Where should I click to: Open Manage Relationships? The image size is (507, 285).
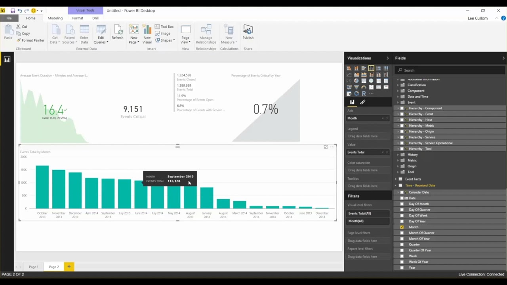pos(206,34)
